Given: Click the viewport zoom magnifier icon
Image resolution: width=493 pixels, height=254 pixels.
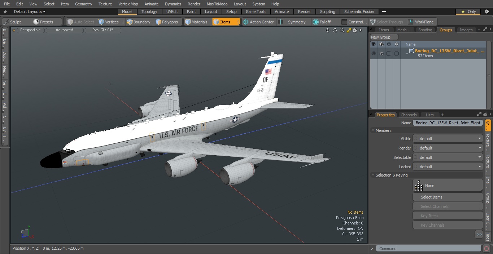Looking at the screenshot, I should pyautogui.click(x=342, y=30).
